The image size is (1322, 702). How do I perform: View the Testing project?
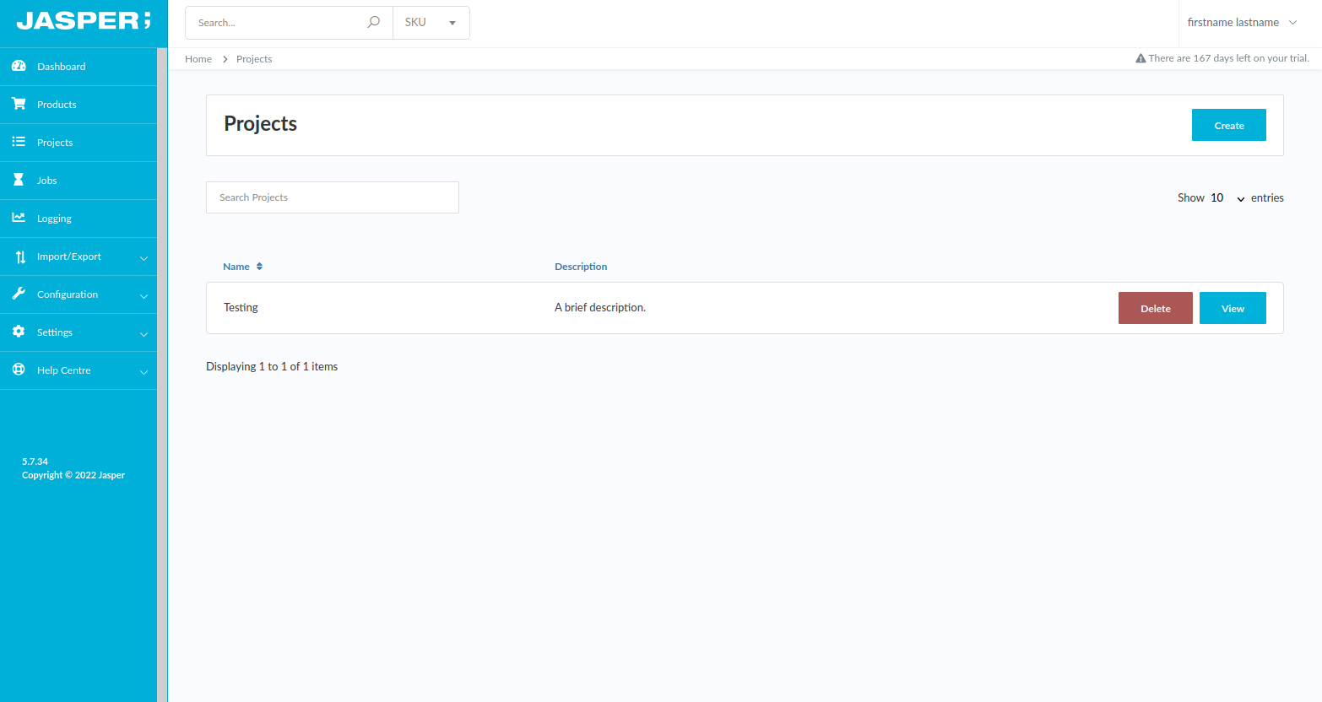pos(1233,308)
